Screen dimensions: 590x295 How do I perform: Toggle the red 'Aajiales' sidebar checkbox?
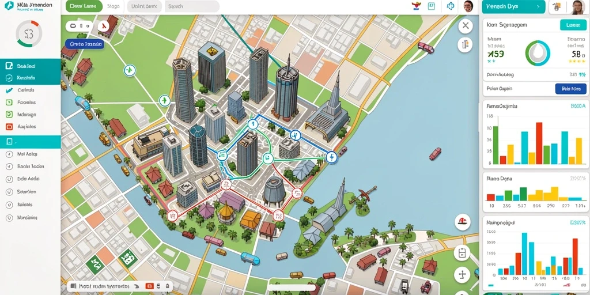pos(9,127)
